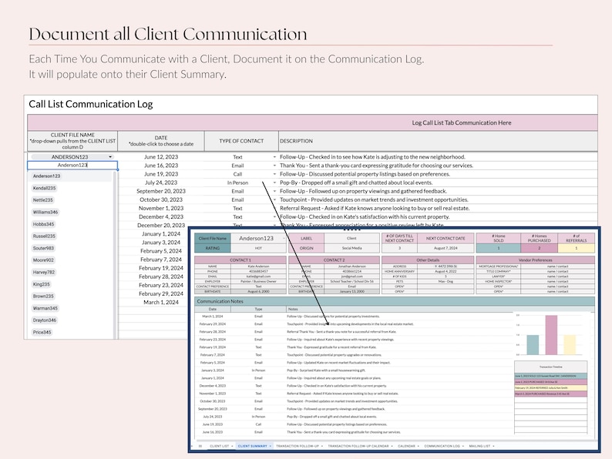612x459 pixels.
Task: Open type dropdown arrow for December 4, 2023 row
Action: 274,217
